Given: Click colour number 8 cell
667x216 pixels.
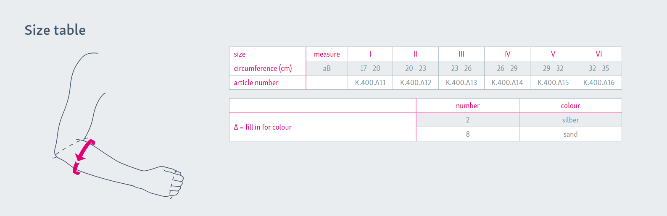Looking at the screenshot, I should pyautogui.click(x=468, y=134).
